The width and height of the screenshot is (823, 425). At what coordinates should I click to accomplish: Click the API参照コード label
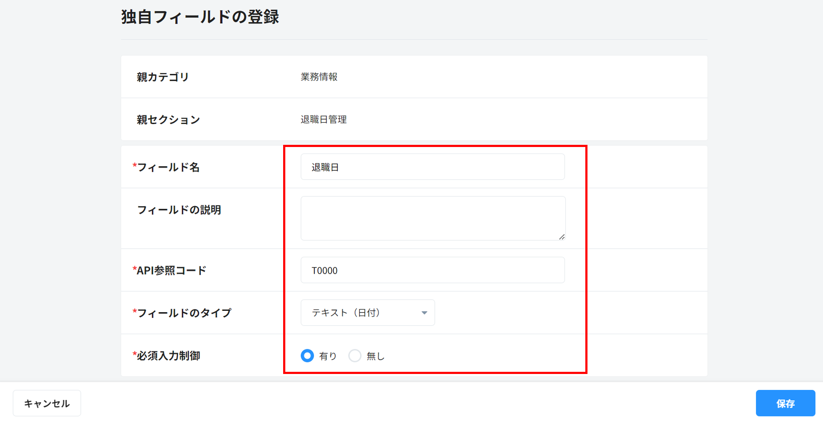click(171, 271)
